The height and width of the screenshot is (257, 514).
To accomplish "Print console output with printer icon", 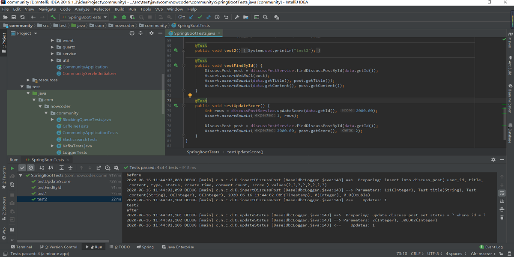I will tap(502, 209).
